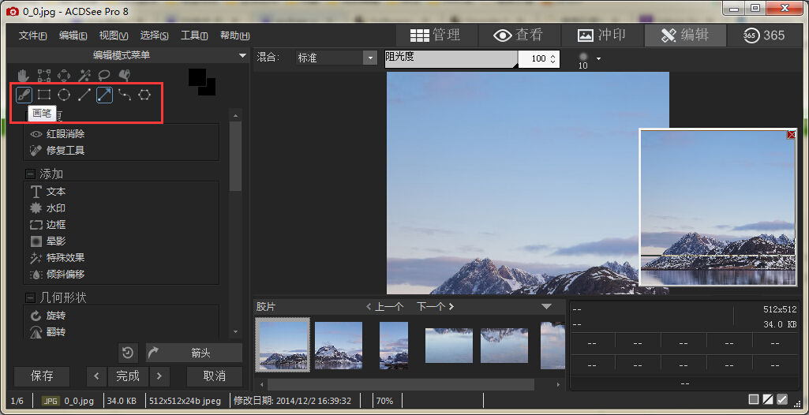Screen dimensions: 809x415
Task: Switch to the 管理 mode tab
Action: [x=435, y=35]
